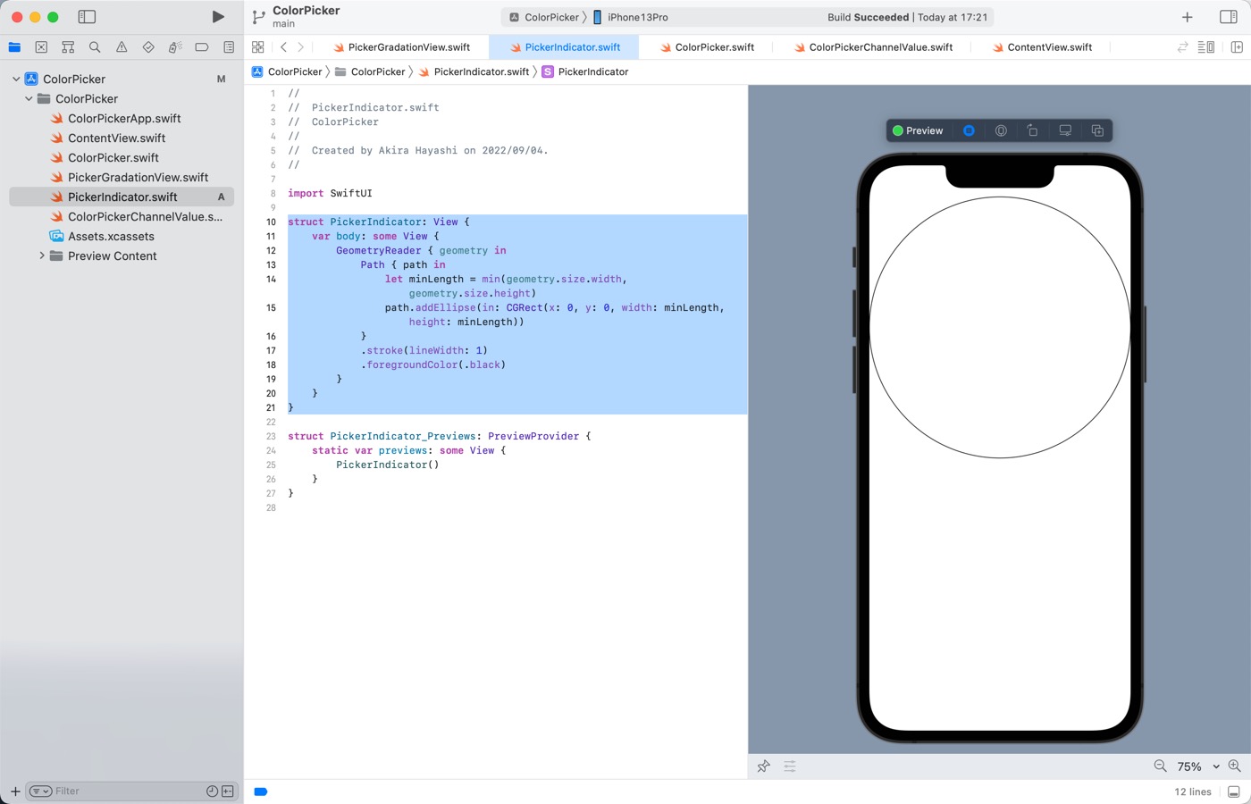This screenshot has width=1251, height=804.
Task: Toggle the navigator sidebar panel
Action: click(87, 17)
